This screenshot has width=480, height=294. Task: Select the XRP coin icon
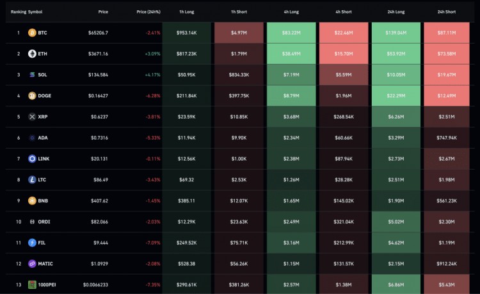tap(32, 117)
